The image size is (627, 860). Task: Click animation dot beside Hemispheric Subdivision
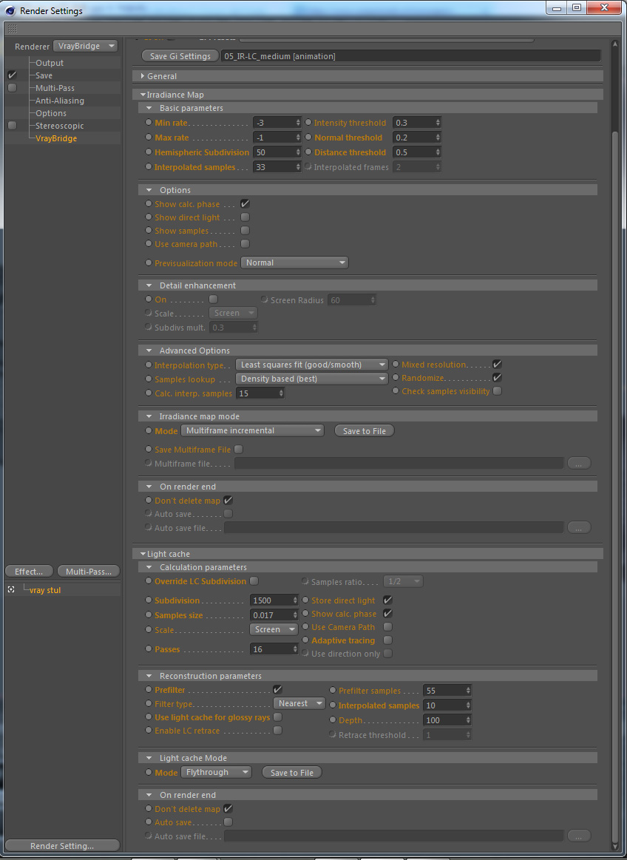coord(149,152)
